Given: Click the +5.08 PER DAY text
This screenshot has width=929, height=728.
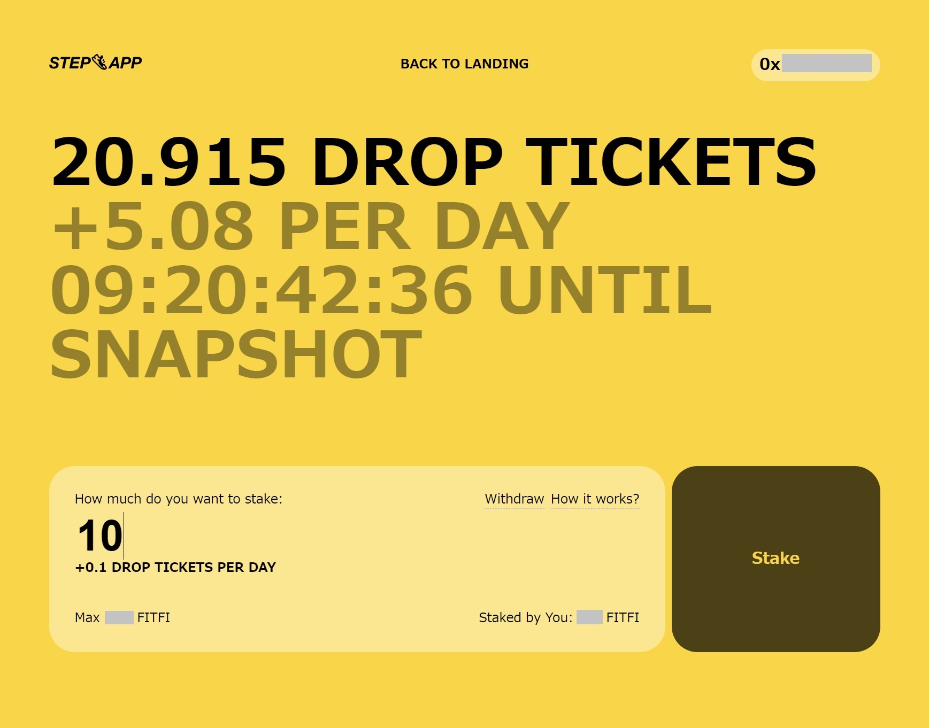Looking at the screenshot, I should [311, 226].
